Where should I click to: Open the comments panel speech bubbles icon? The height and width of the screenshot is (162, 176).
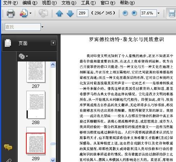click(8, 147)
